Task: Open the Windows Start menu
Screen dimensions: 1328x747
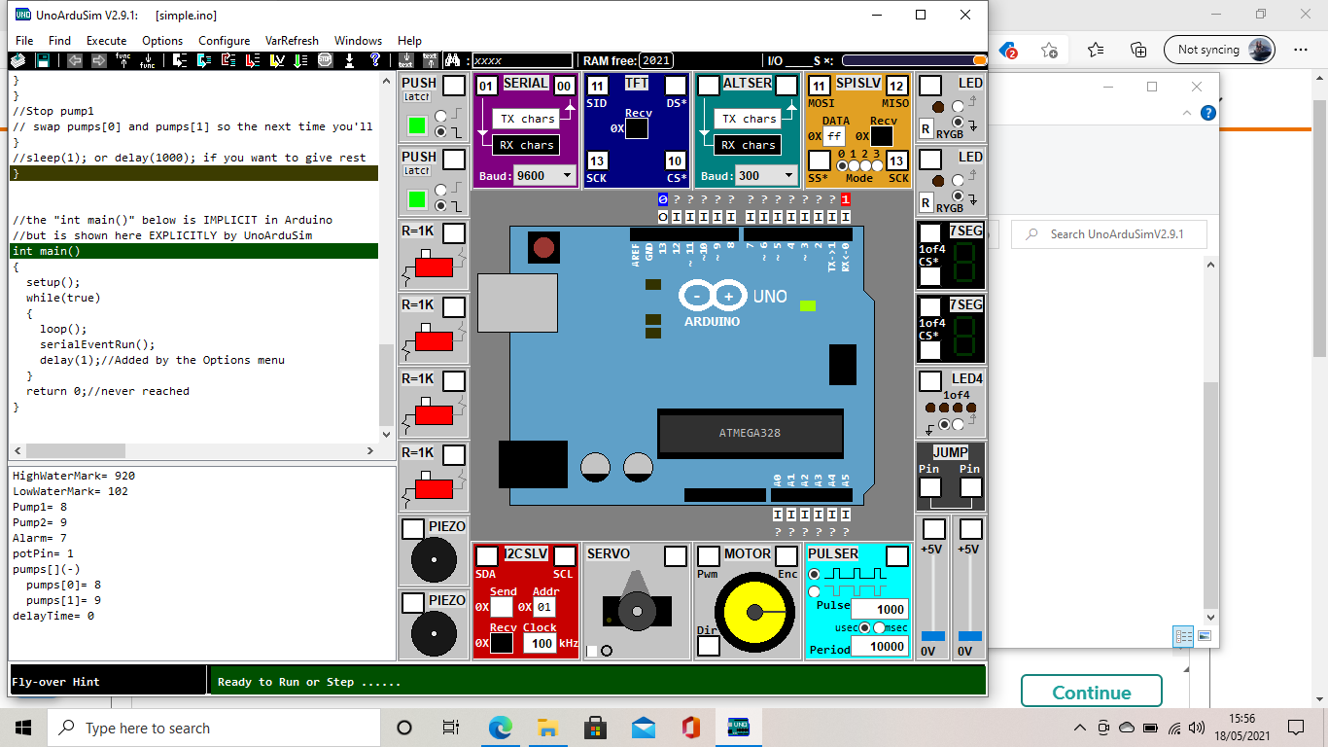Action: pos(23,728)
